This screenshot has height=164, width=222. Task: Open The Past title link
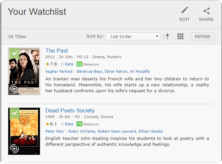pos(57,51)
